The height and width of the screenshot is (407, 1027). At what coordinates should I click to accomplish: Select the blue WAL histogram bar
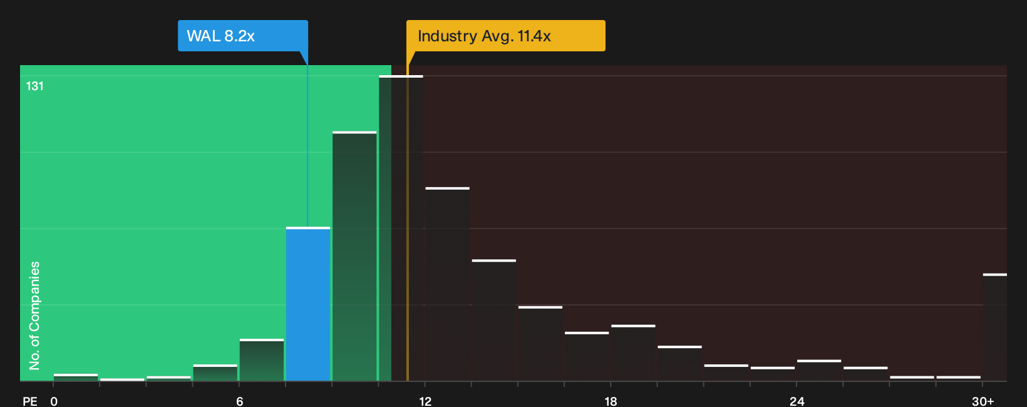pyautogui.click(x=308, y=304)
